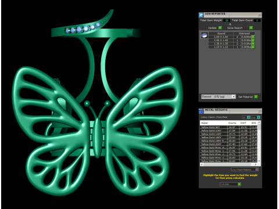This screenshot has height=209, width=279.
Task: Click the Use Object Materials option
Action: [x=245, y=170]
